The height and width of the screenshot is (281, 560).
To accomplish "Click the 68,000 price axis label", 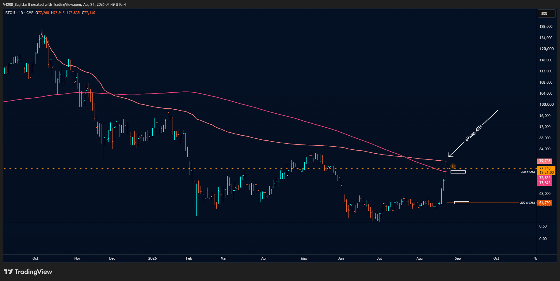I will pyautogui.click(x=545, y=194).
